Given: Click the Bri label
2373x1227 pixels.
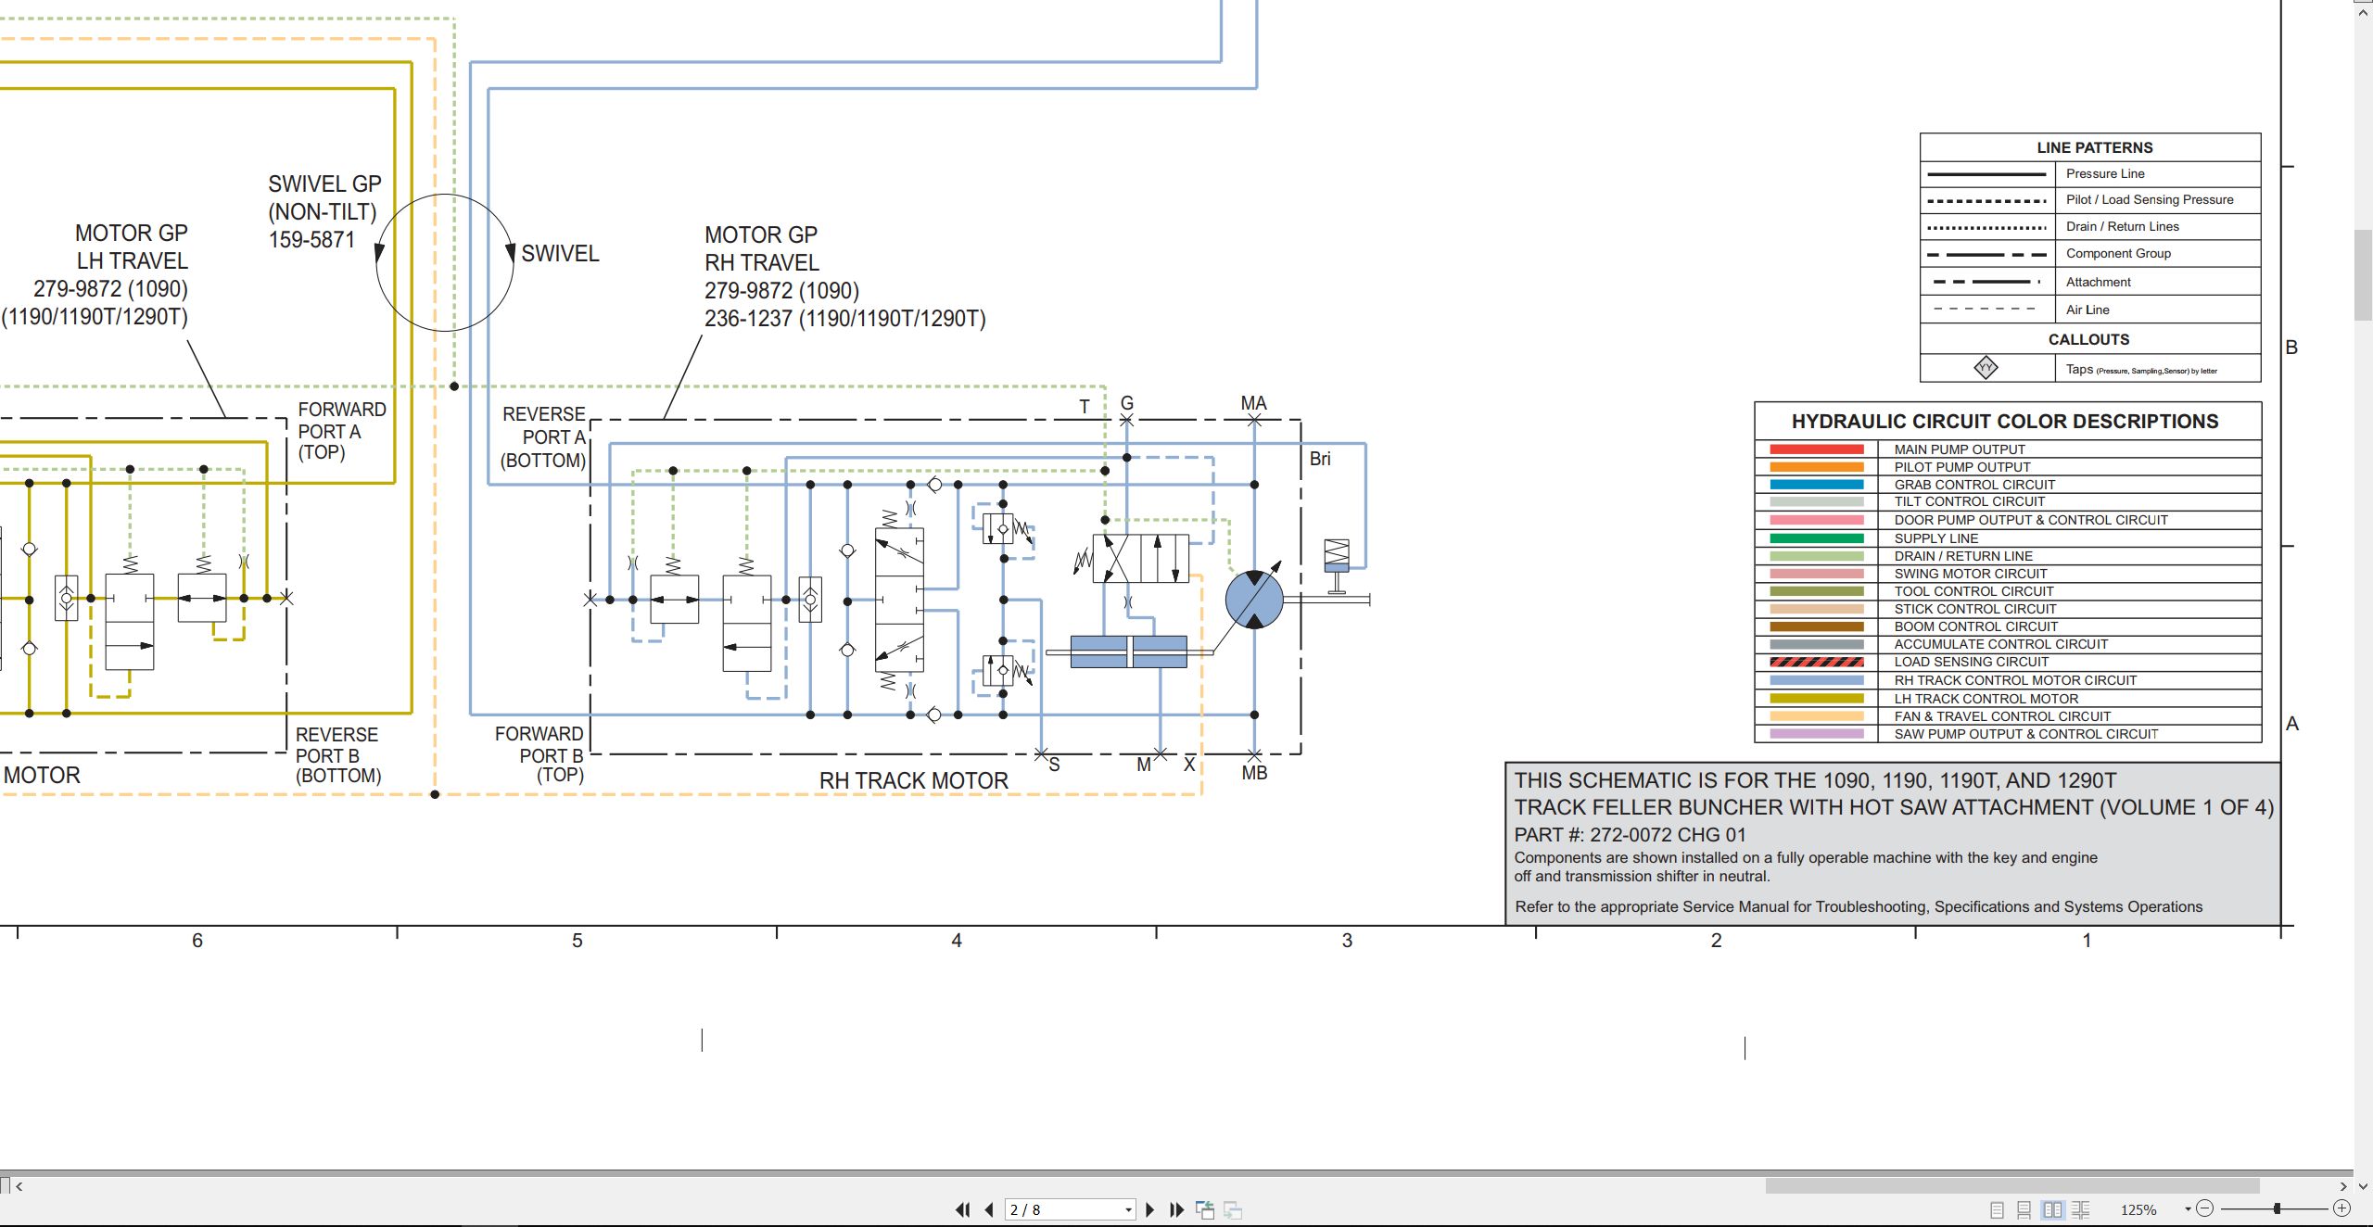Looking at the screenshot, I should tap(1320, 459).
